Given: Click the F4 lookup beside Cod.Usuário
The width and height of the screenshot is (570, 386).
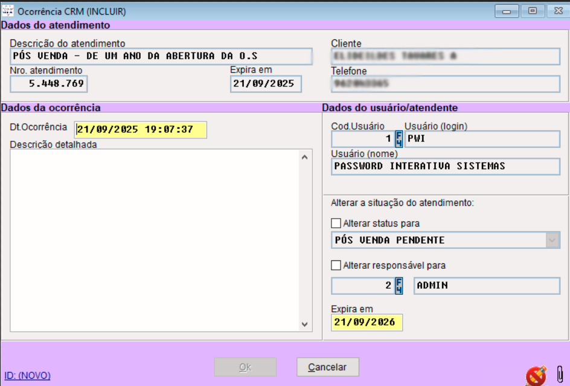Looking at the screenshot, I should point(400,139).
